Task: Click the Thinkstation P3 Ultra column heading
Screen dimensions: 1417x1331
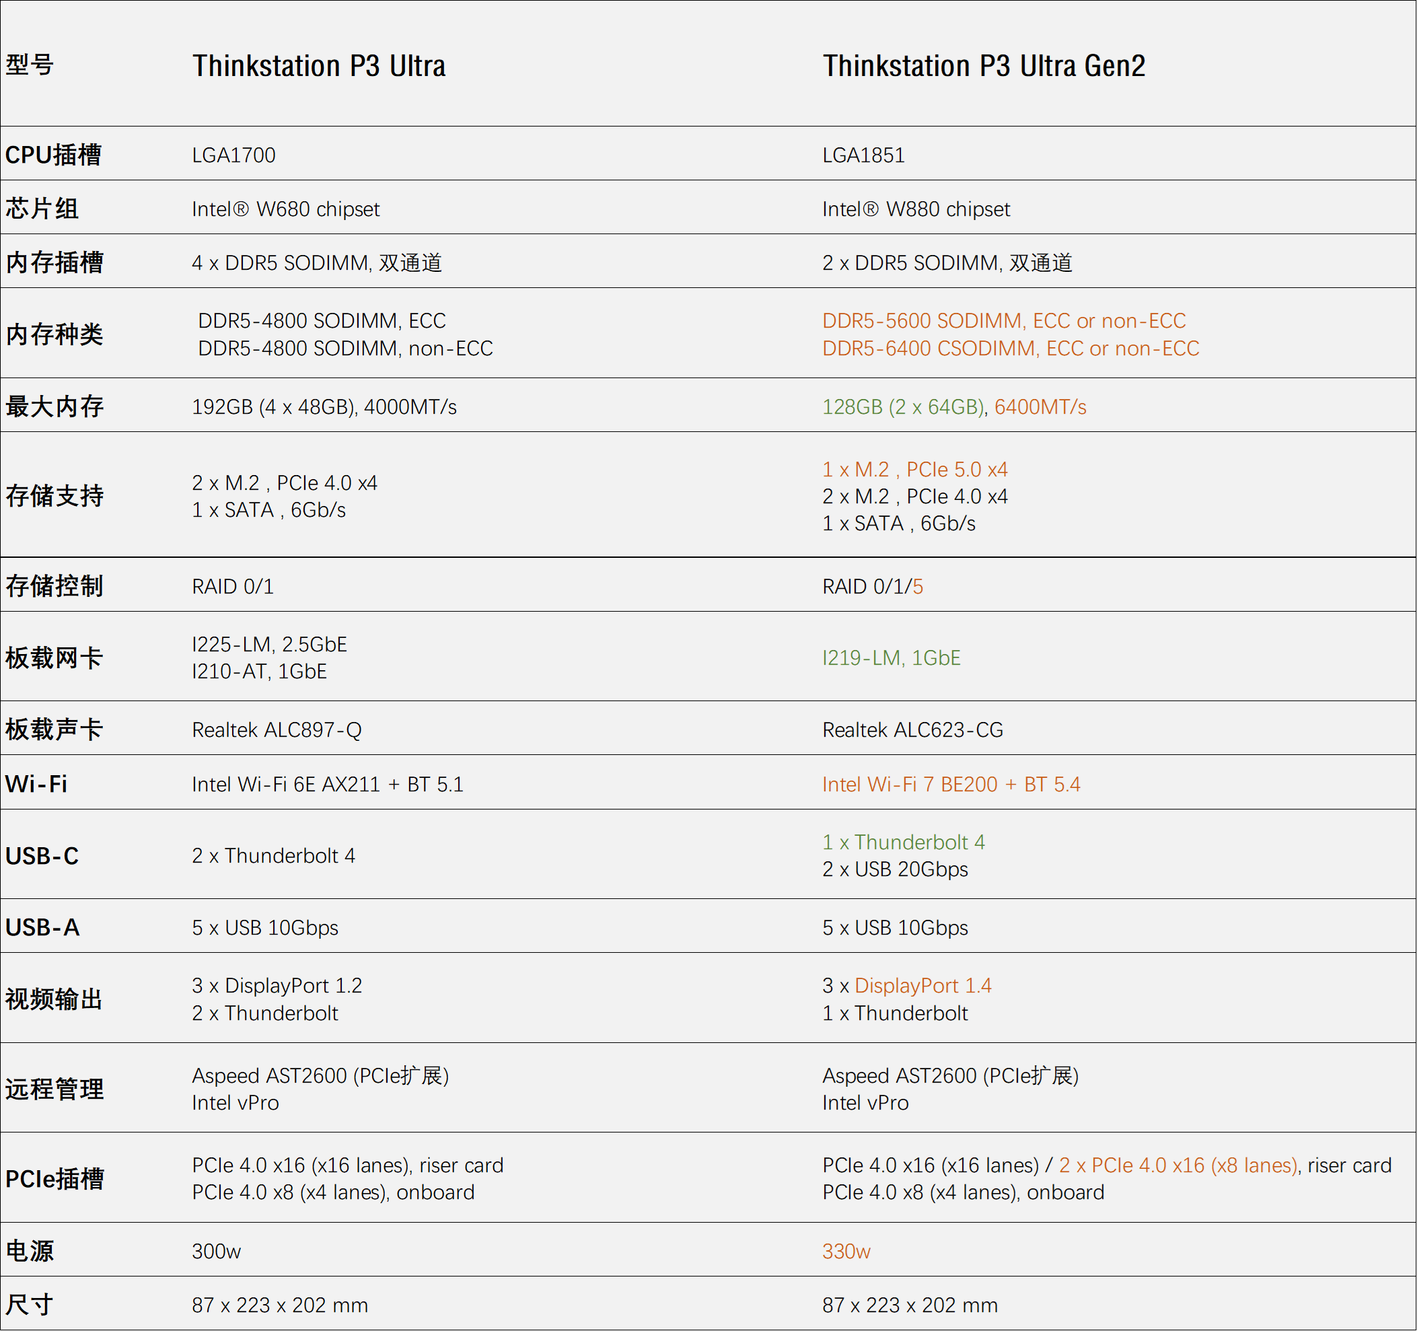Action: [319, 65]
